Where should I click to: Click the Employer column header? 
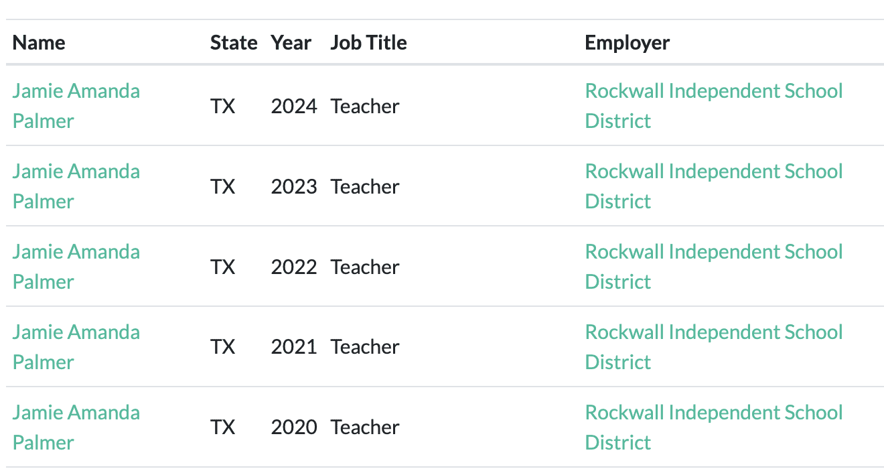628,43
